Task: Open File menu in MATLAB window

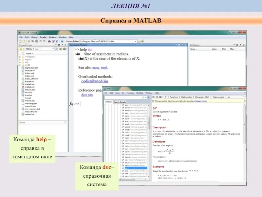Action: pyautogui.click(x=21, y=37)
